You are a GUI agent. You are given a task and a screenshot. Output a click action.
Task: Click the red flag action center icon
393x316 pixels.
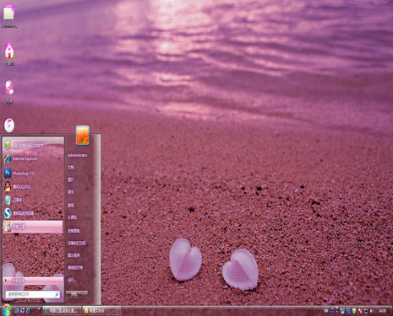click(360, 311)
